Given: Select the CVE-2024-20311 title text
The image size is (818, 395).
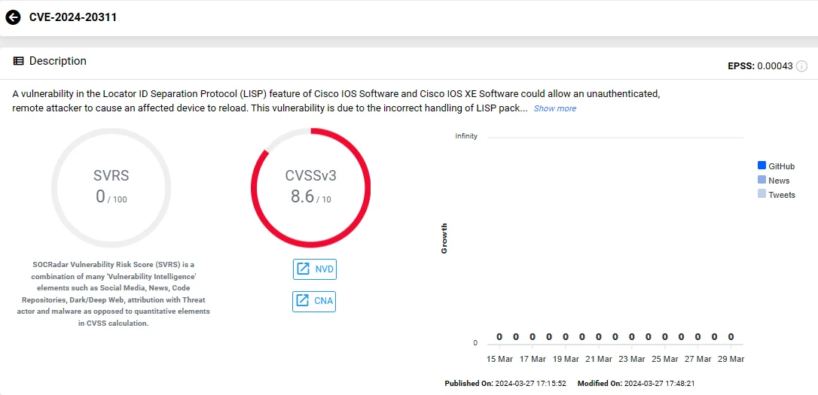Looking at the screenshot, I should click(73, 17).
